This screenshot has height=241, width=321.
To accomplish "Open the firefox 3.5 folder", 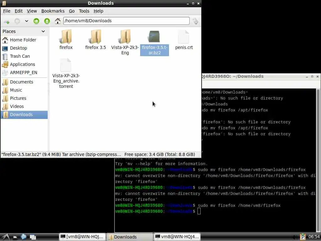I will [x=95, y=40].
